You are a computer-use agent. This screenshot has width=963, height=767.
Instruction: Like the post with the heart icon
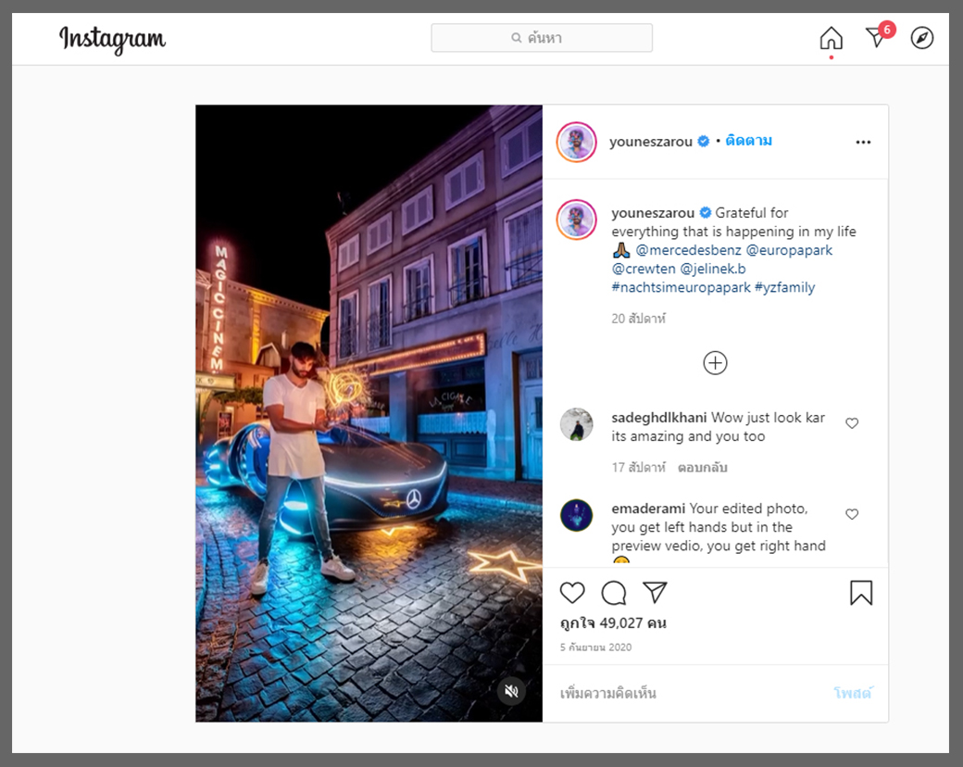572,593
